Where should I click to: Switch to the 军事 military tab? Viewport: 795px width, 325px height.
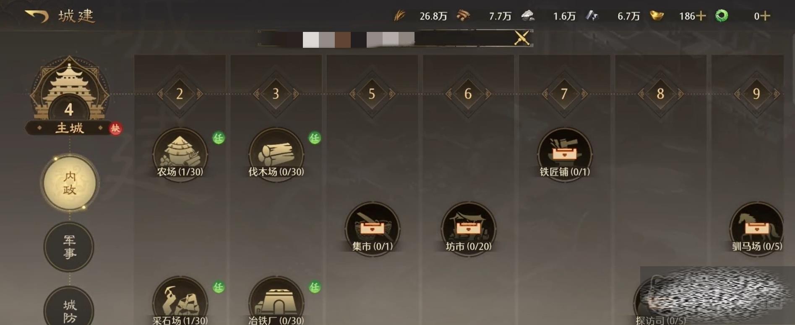69,247
